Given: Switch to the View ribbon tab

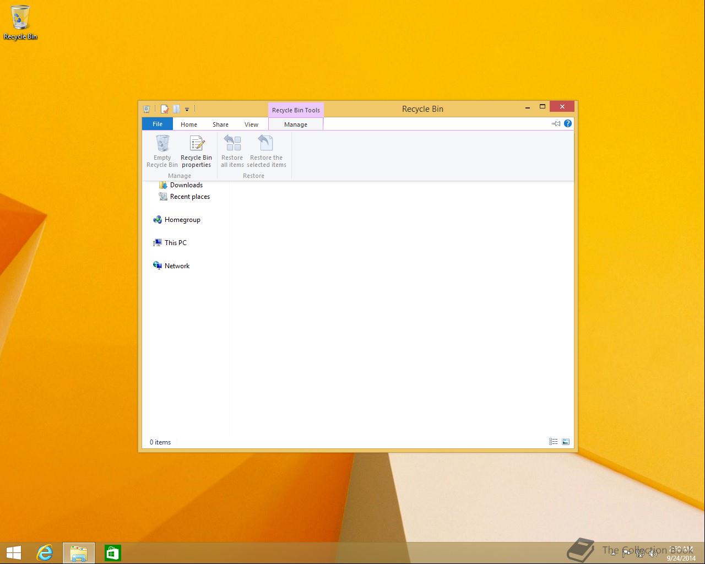Looking at the screenshot, I should [251, 124].
